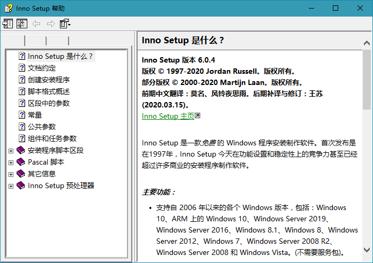373x263 pixels.
Task: Expand the 其它信息 tree node
Action: [11, 174]
